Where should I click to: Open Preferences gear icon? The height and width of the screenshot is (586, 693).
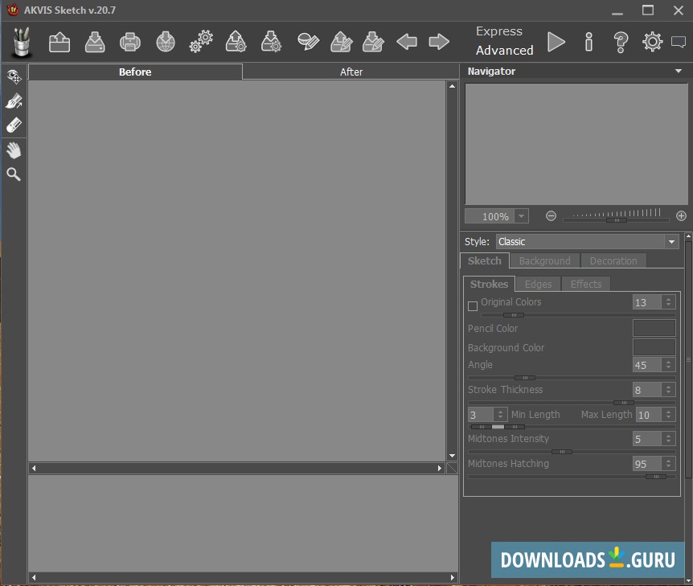(x=652, y=42)
